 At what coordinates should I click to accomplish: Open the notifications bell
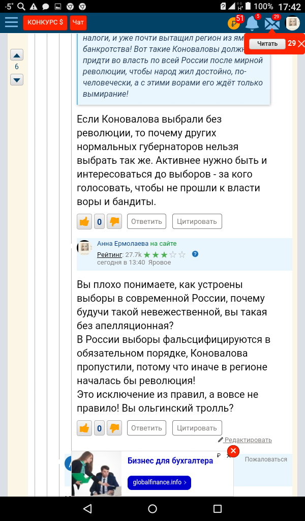[x=252, y=23]
